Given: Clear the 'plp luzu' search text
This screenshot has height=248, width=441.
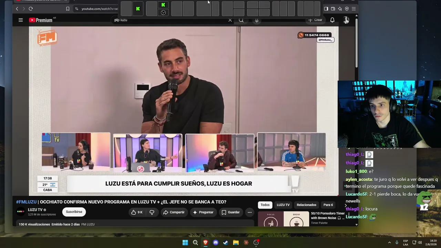Looking at the screenshot, I should click(230, 20).
